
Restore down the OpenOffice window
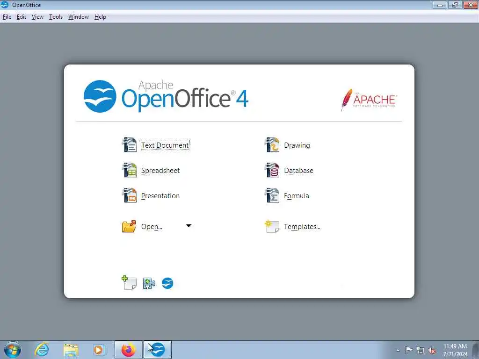(x=455, y=5)
